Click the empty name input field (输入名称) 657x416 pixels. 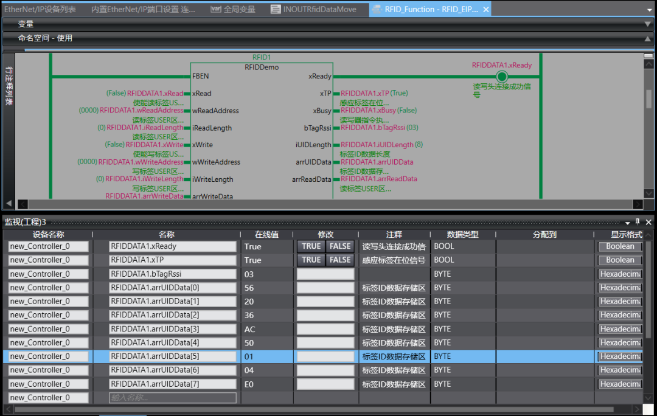(173, 398)
